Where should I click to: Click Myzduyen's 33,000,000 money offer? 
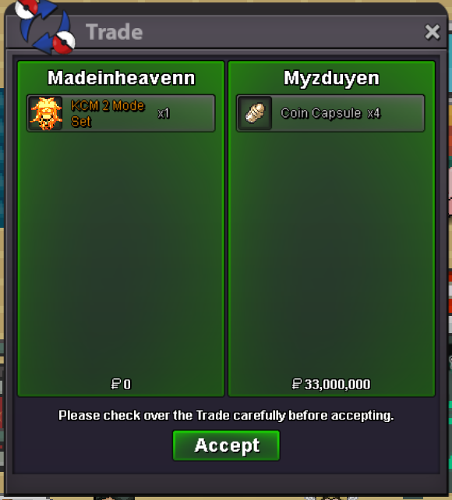337,385
